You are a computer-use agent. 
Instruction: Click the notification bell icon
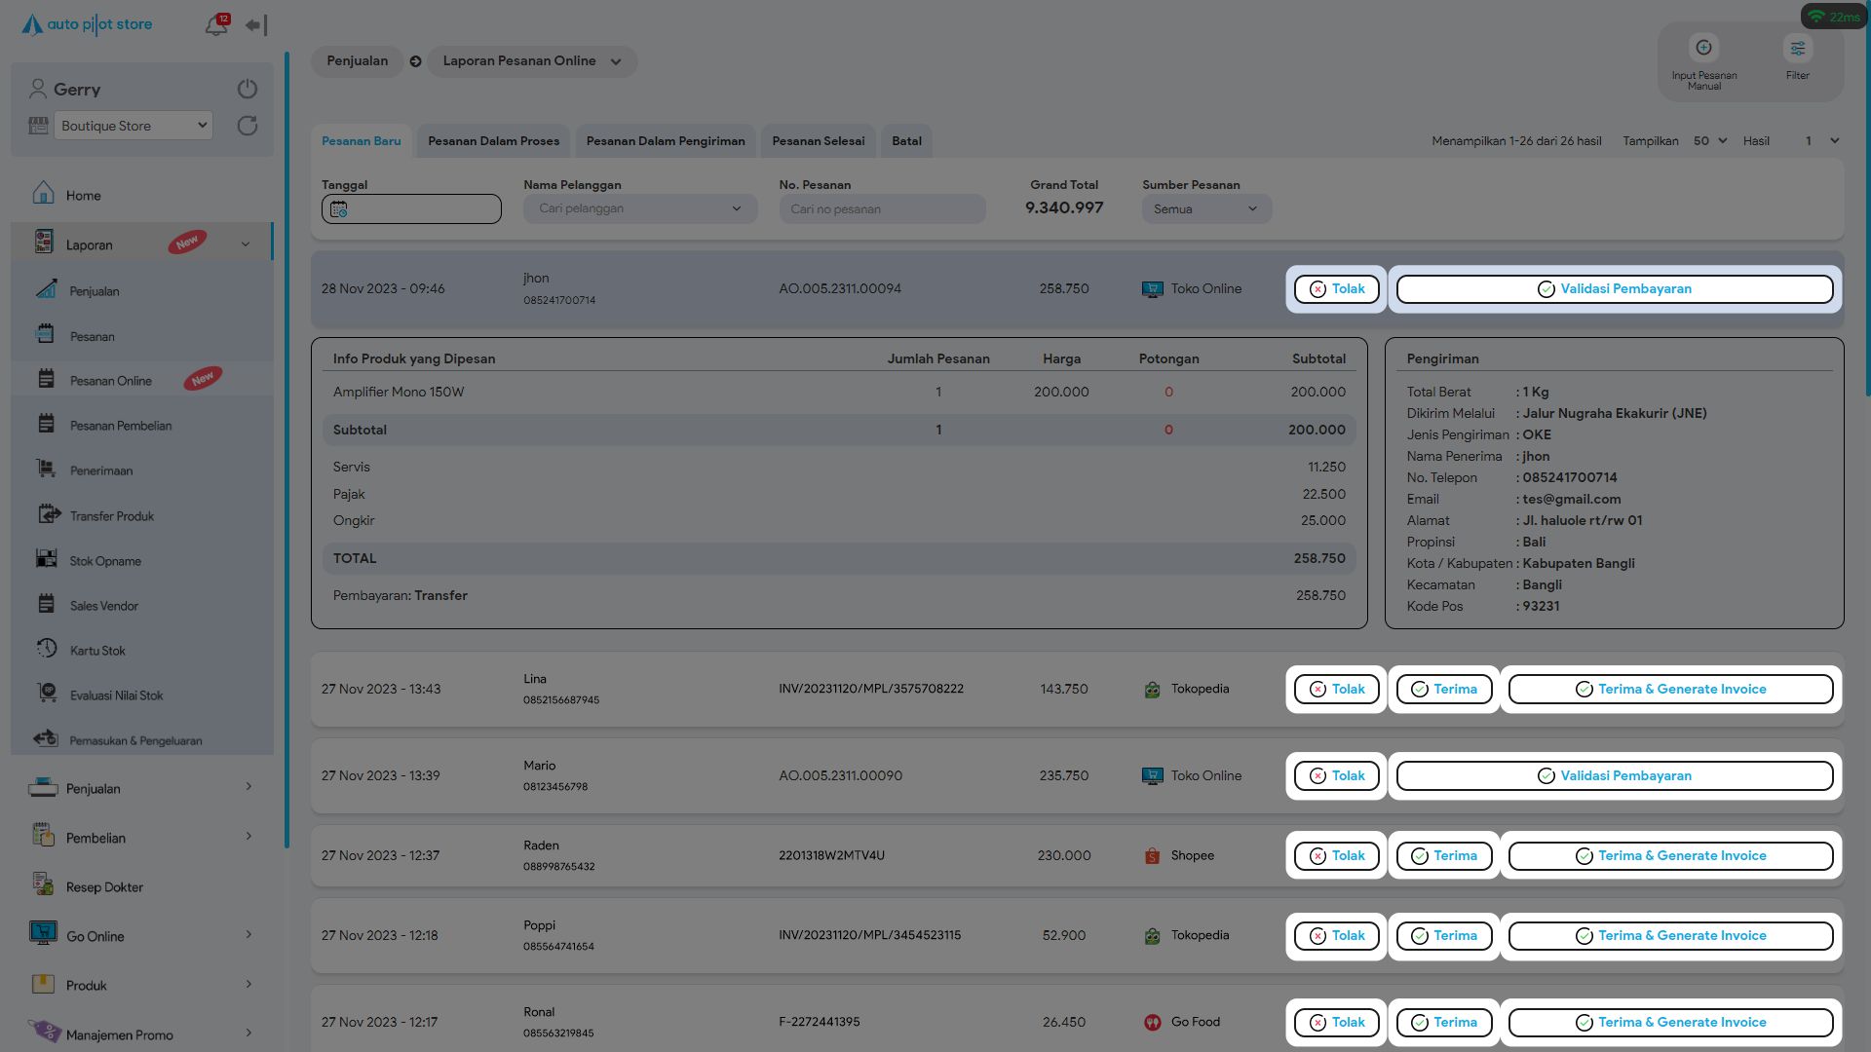tap(215, 25)
